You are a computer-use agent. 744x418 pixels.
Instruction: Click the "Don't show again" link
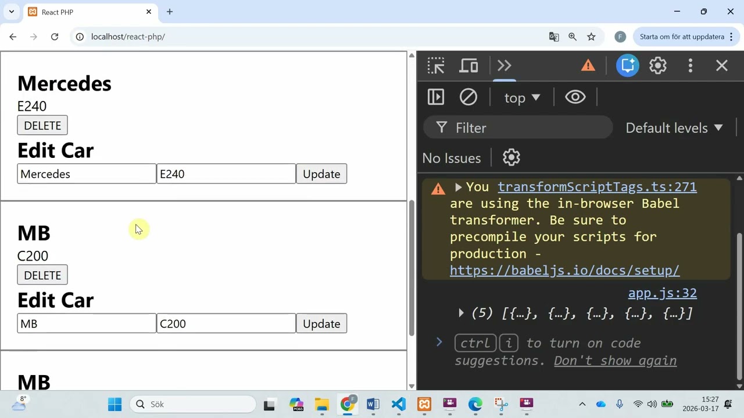pyautogui.click(x=615, y=361)
